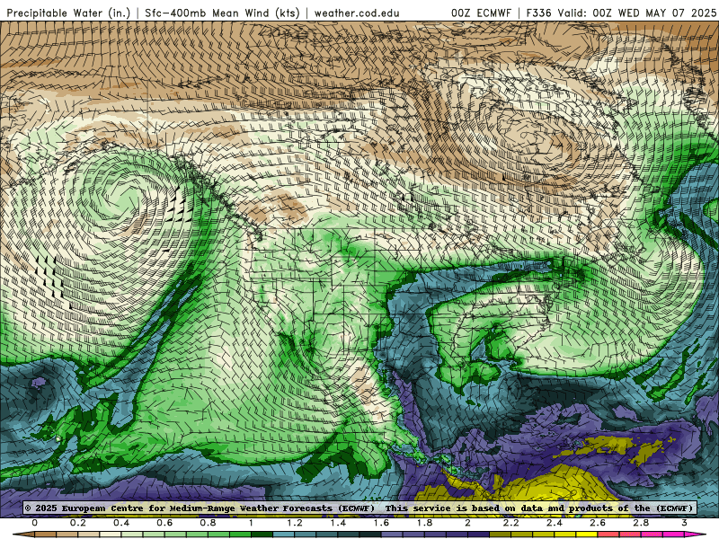Click the 2.6 value on the color scale
Viewport: 719px width, 539px height.
[x=598, y=523]
